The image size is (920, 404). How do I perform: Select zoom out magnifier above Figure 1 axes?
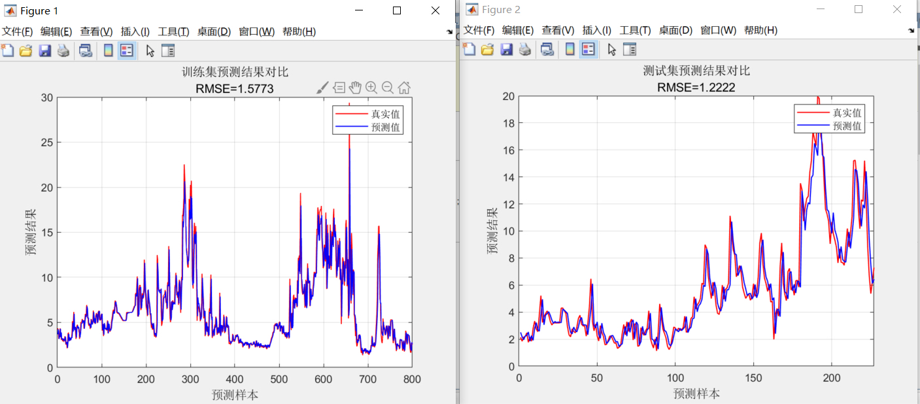(x=387, y=87)
